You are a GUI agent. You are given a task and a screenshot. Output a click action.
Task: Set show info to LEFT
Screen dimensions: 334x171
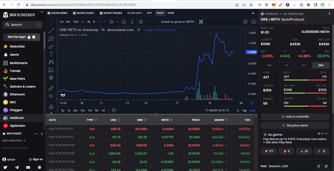pyautogui.click(x=149, y=13)
